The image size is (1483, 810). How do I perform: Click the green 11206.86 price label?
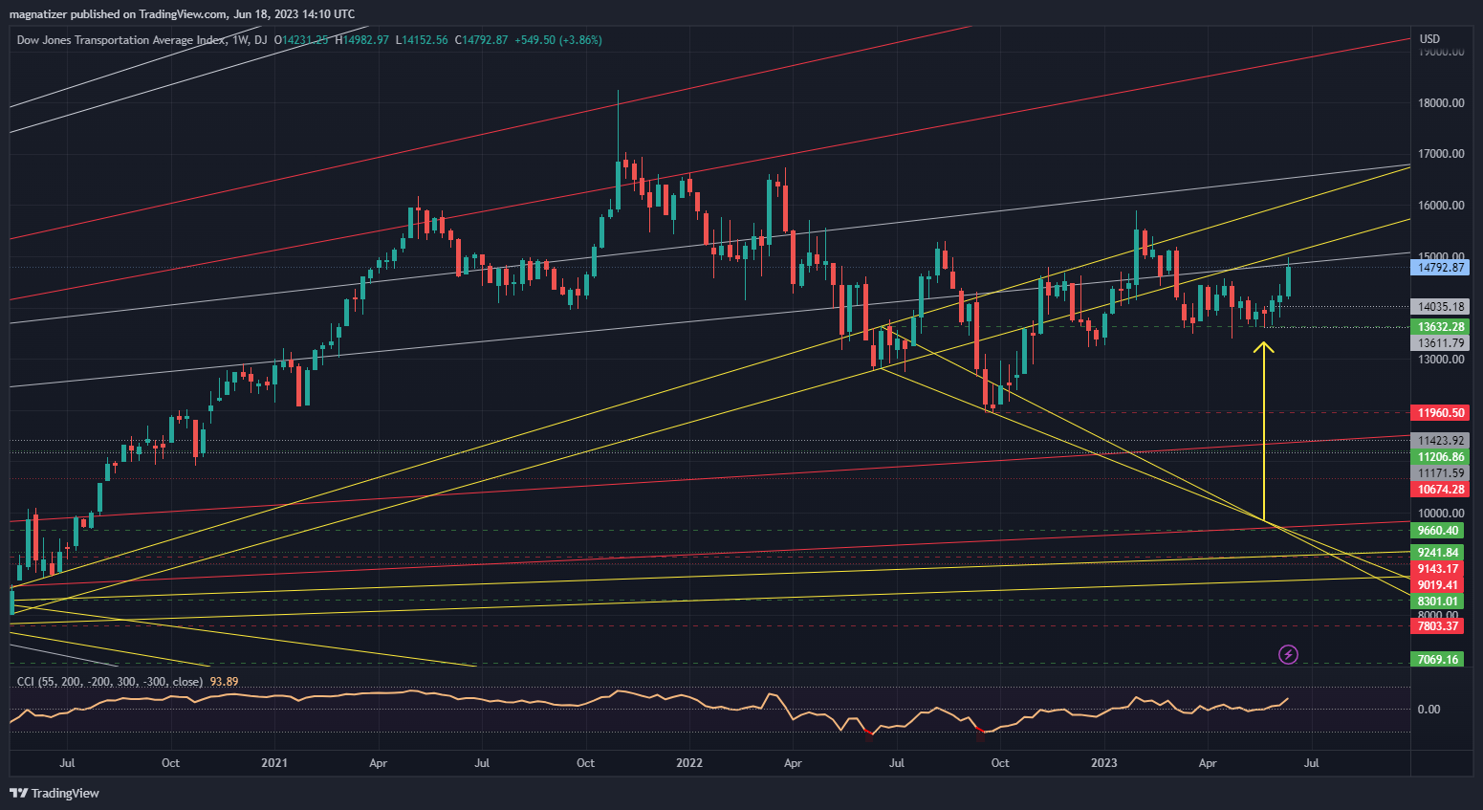click(1441, 457)
